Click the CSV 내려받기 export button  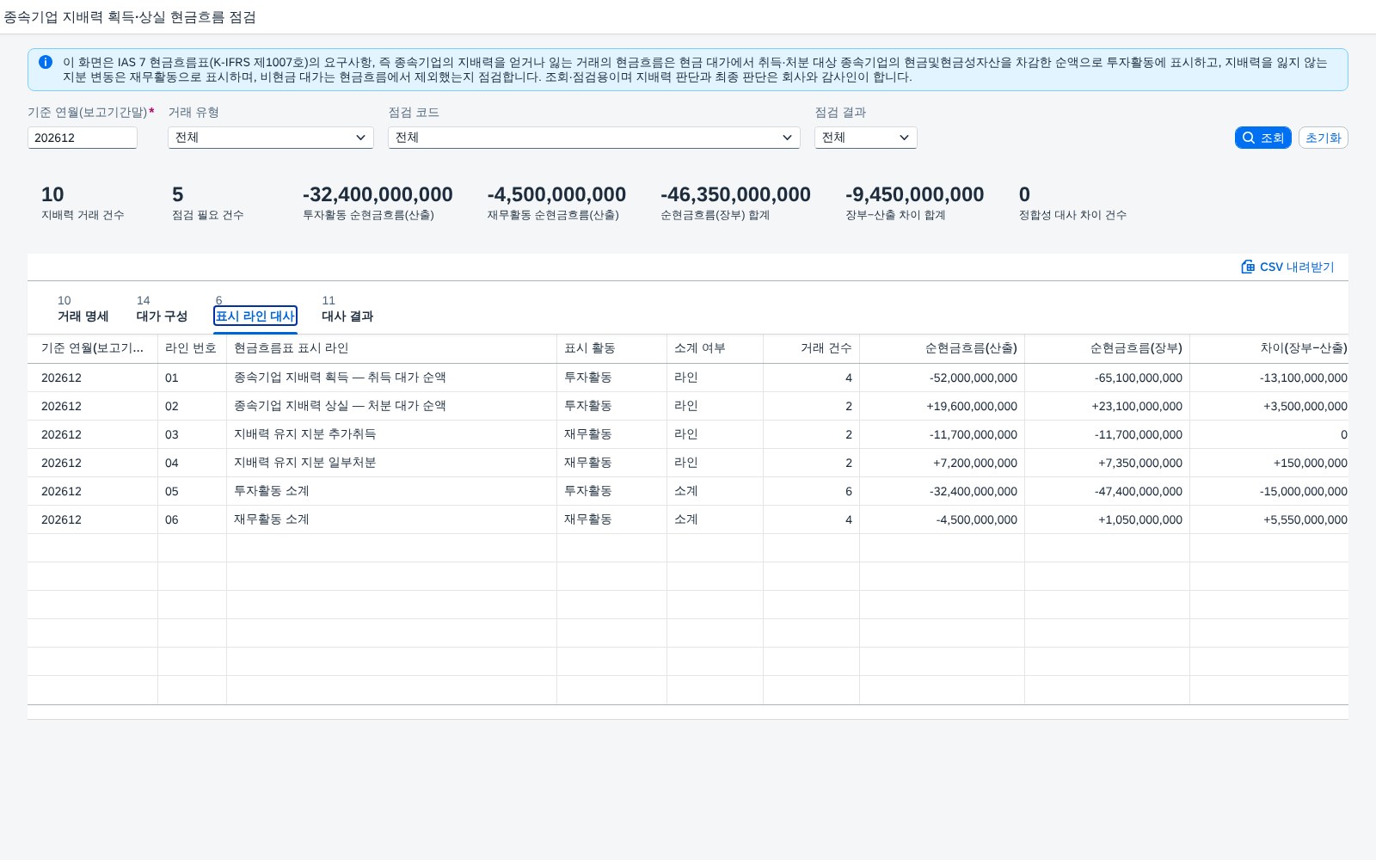coord(1287,267)
